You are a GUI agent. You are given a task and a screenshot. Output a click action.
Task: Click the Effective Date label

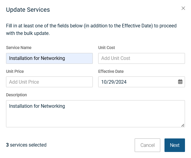pyautogui.click(x=111, y=71)
